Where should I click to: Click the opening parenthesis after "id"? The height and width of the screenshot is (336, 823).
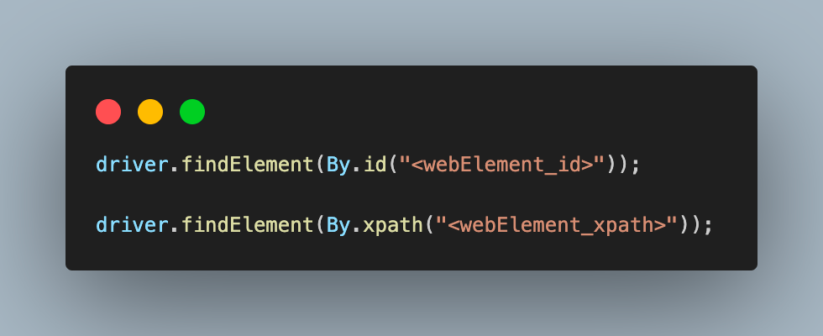393,165
